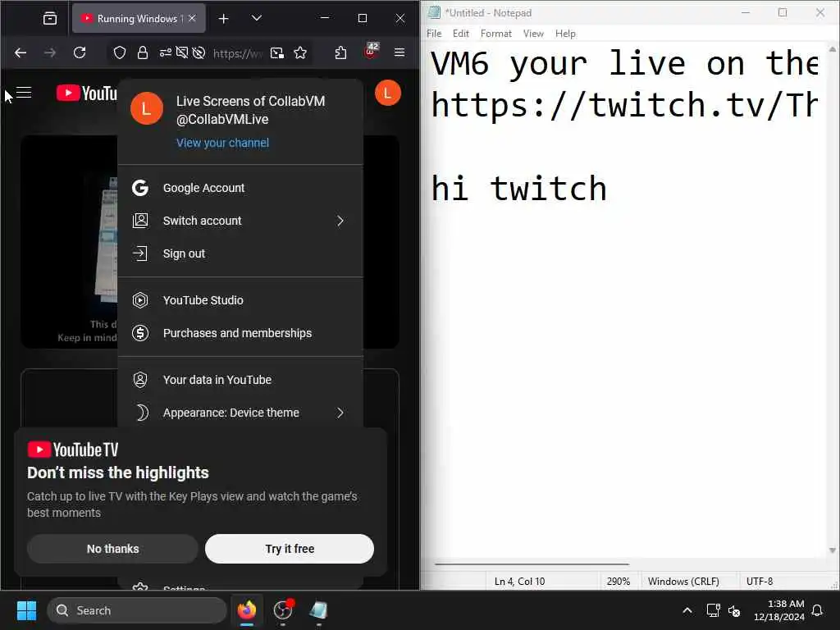
Task: Click 'Ln 4, Col 10' status bar text
Action: point(519,582)
